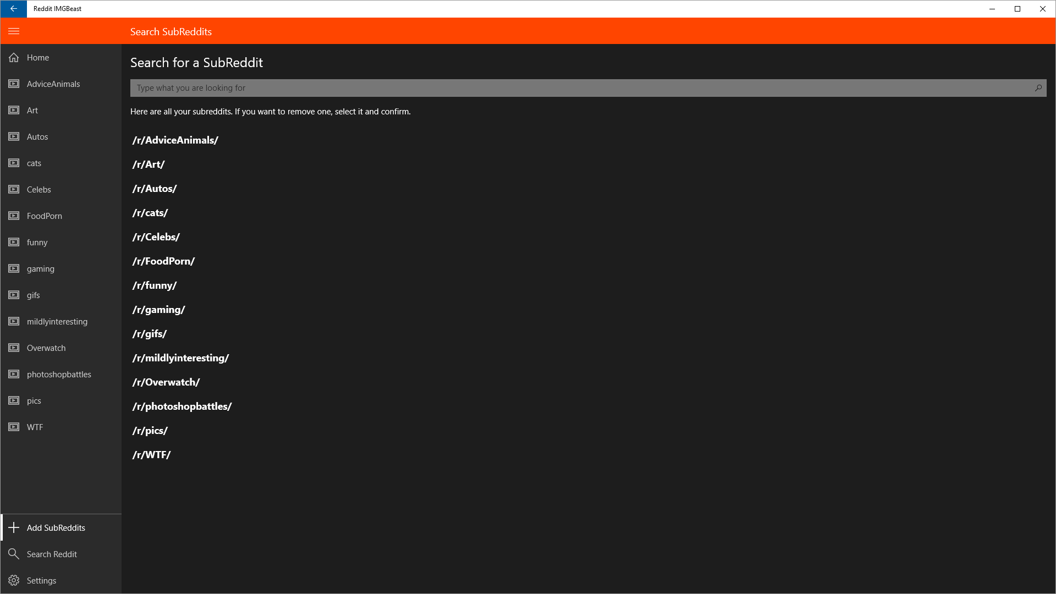Select funny in the sidebar
The width and height of the screenshot is (1056, 594).
[61, 242]
